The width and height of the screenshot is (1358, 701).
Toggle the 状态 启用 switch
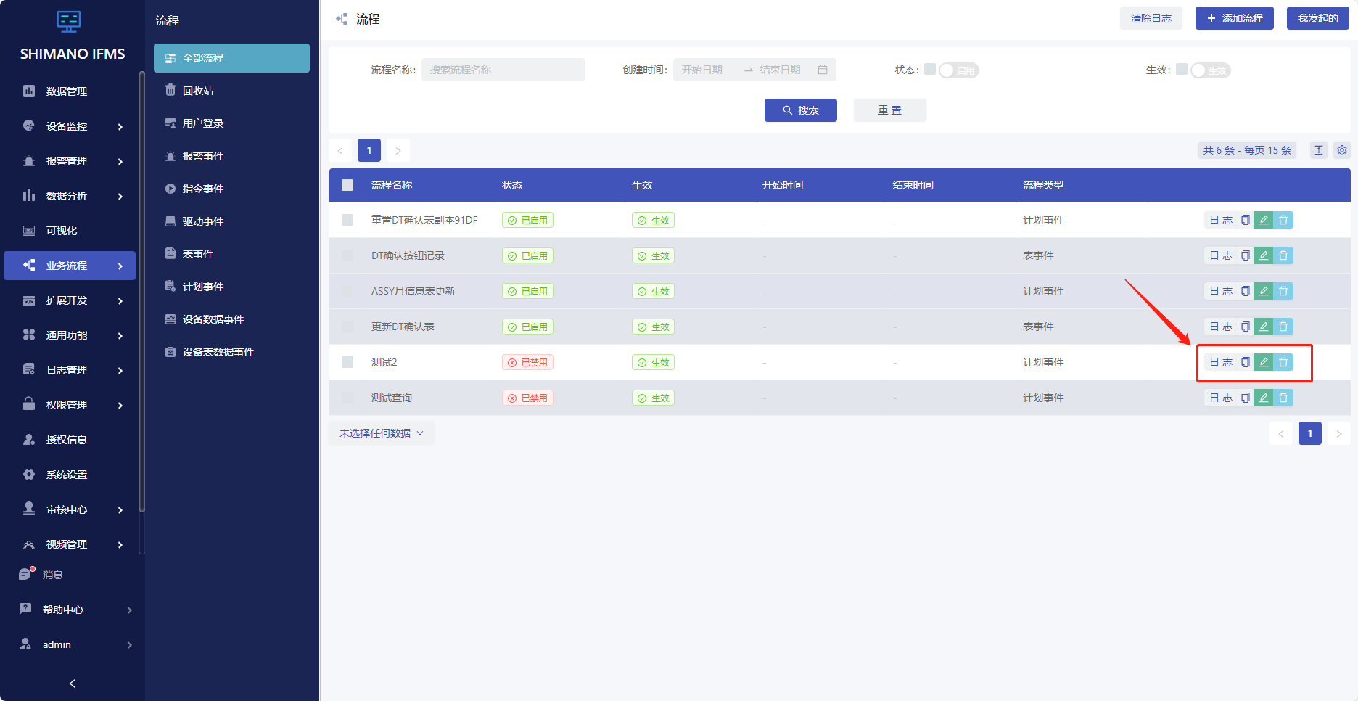tap(959, 70)
